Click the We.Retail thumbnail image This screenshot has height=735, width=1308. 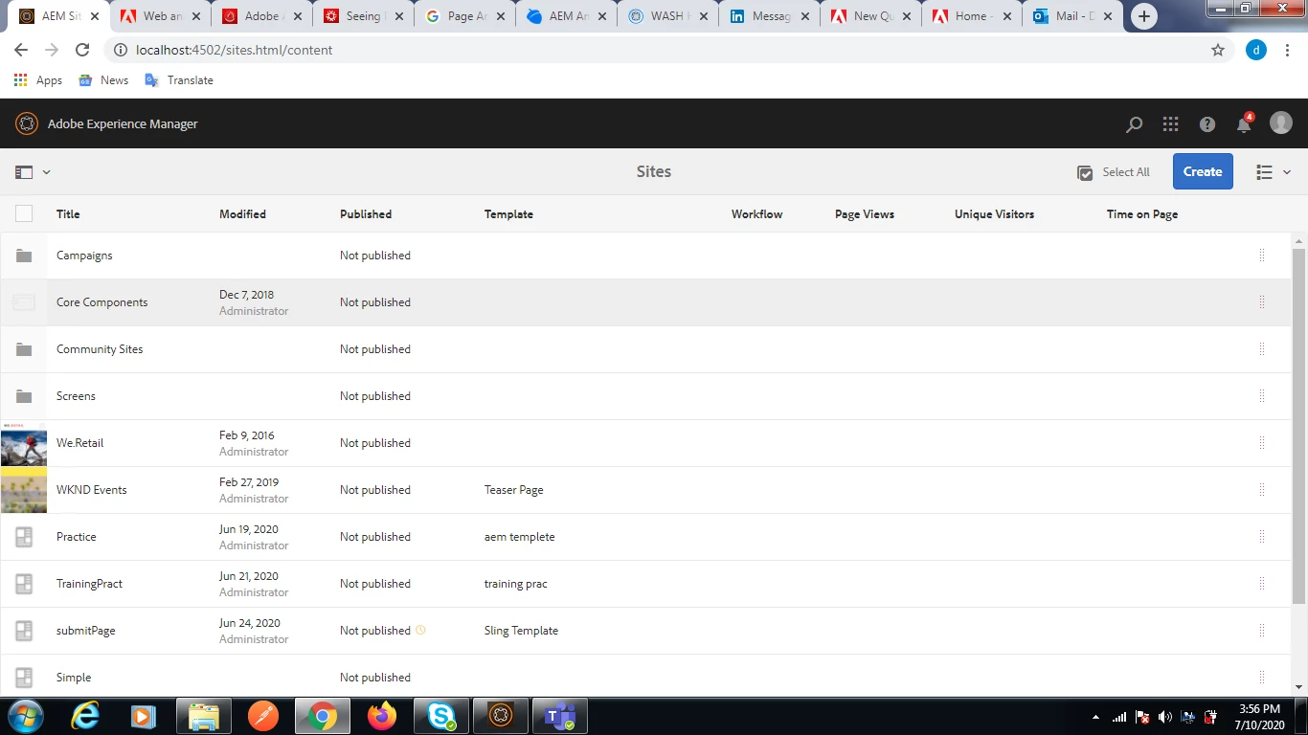tap(24, 443)
